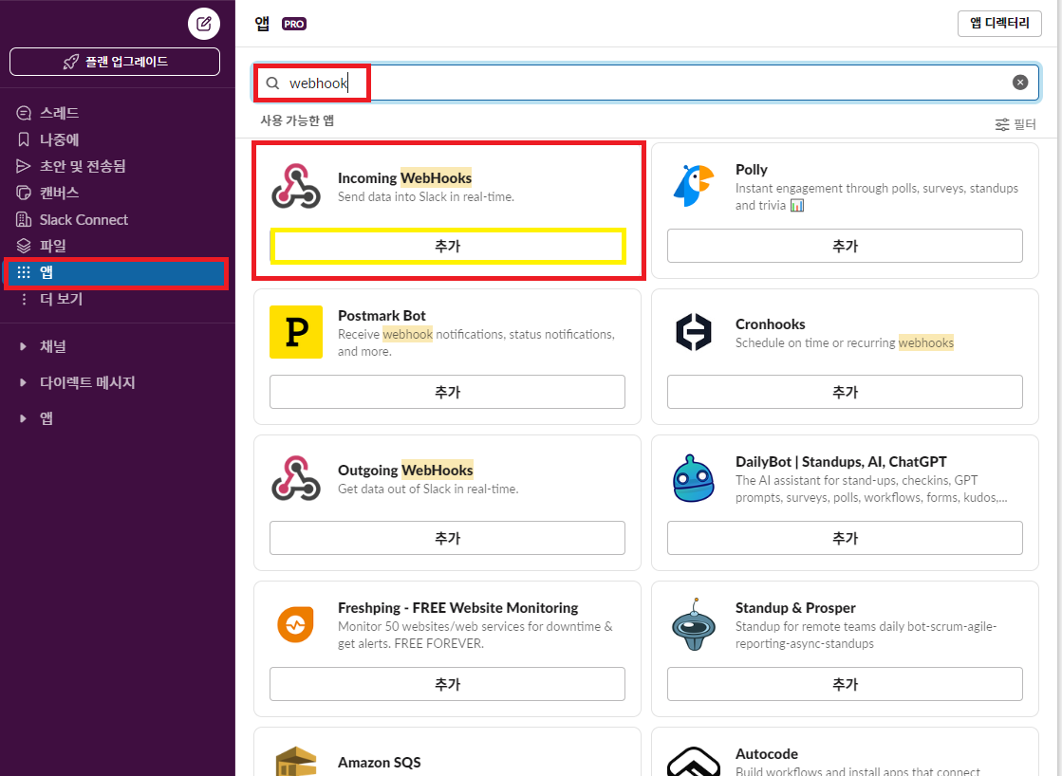Screen dimensions: 1062x776
Task: Add the Freshping app
Action: (447, 685)
